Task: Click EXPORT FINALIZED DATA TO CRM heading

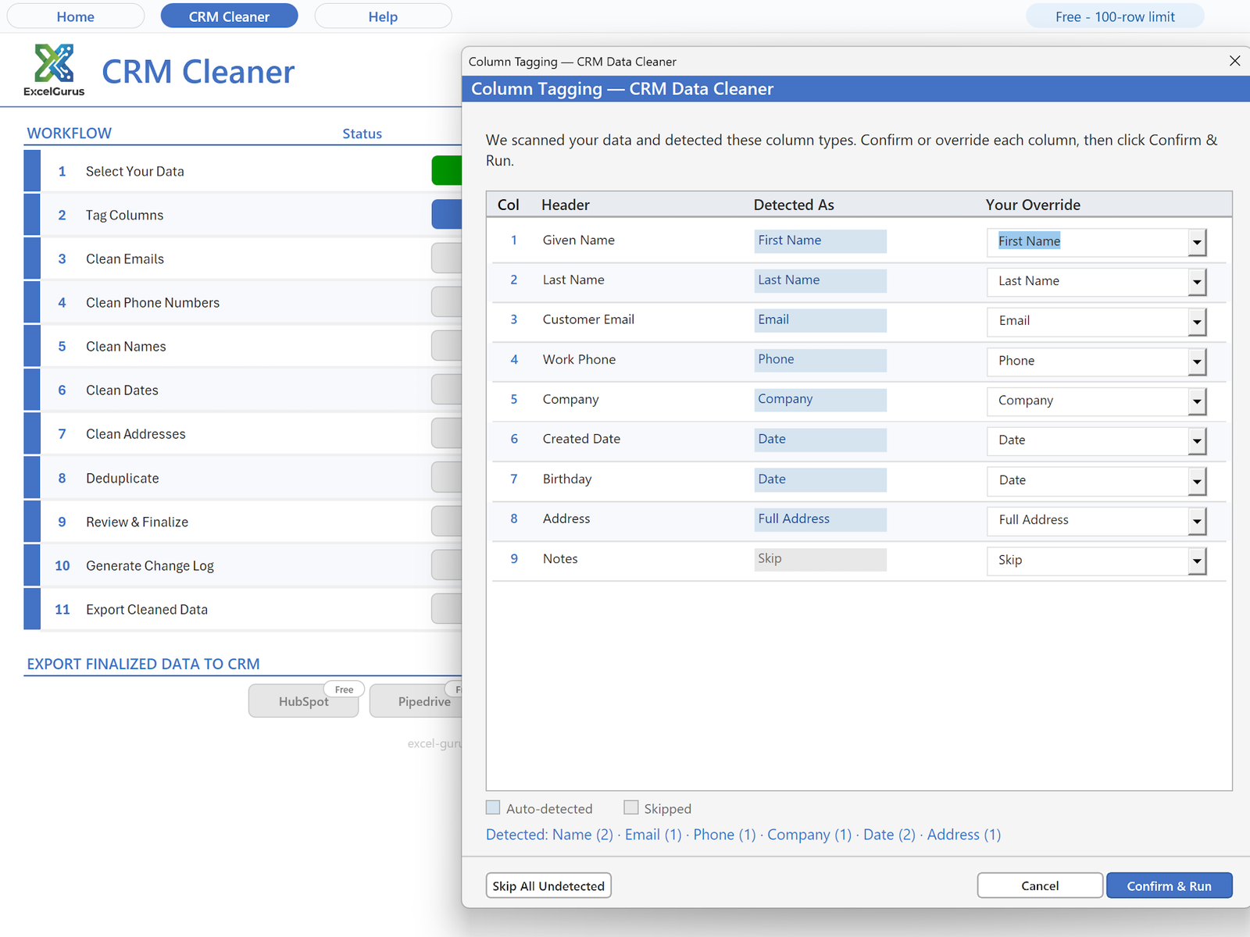Action: click(x=144, y=664)
